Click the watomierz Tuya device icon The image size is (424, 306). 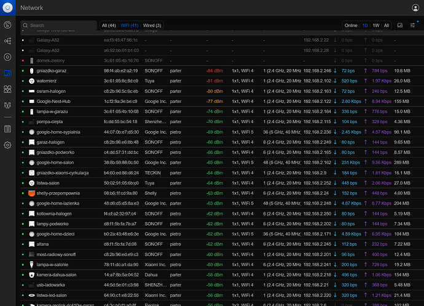pyautogui.click(x=31, y=81)
